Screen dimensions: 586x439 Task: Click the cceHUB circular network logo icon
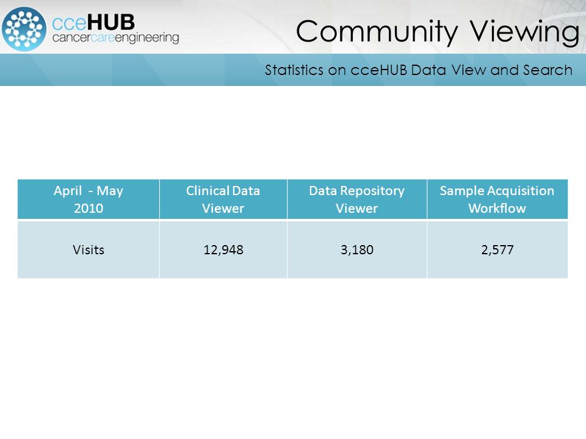pyautogui.click(x=24, y=29)
